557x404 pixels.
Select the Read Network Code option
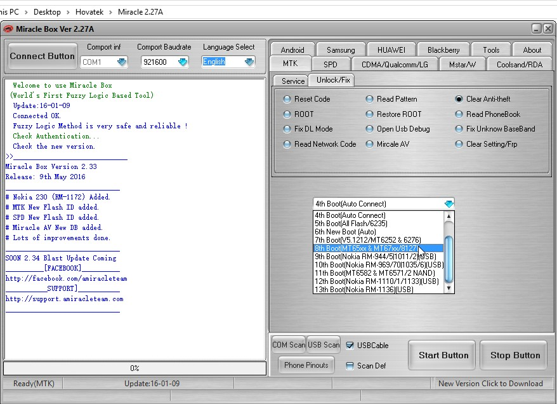pos(320,144)
